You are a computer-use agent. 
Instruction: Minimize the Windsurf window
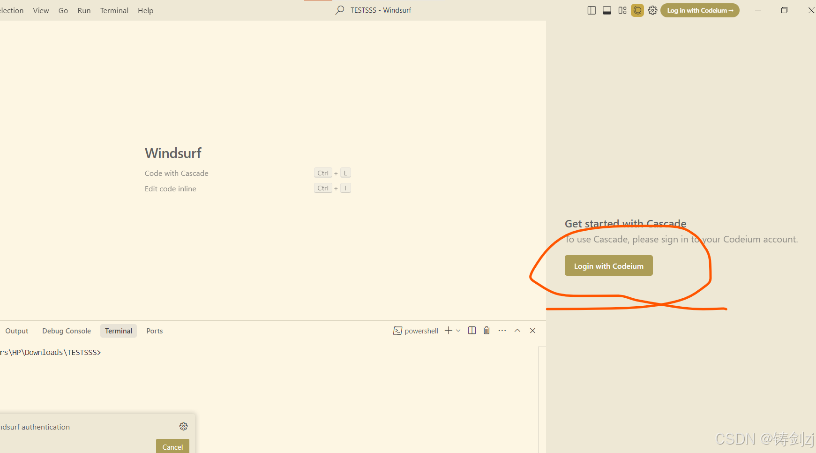758,10
